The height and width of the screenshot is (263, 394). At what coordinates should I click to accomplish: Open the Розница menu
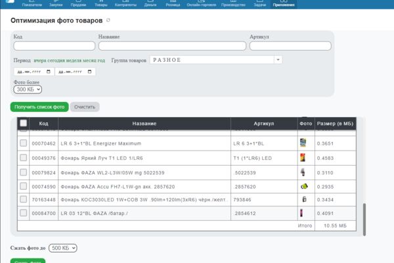[x=173, y=3]
